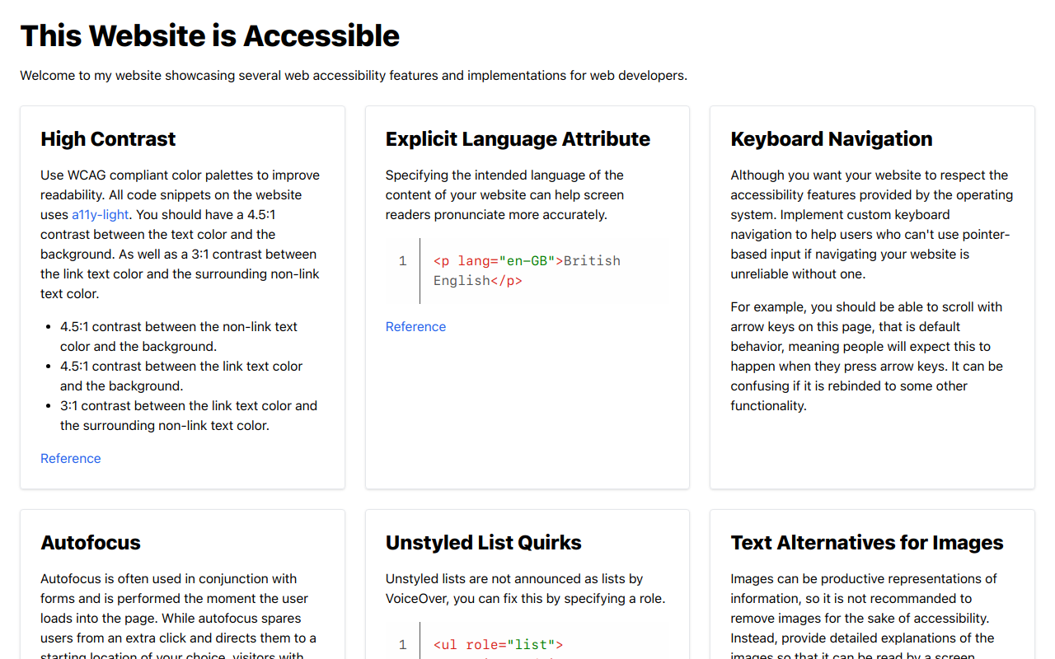The width and height of the screenshot is (1055, 659).
Task: Click line number 1 beside the ul role snippet
Action: 402,645
